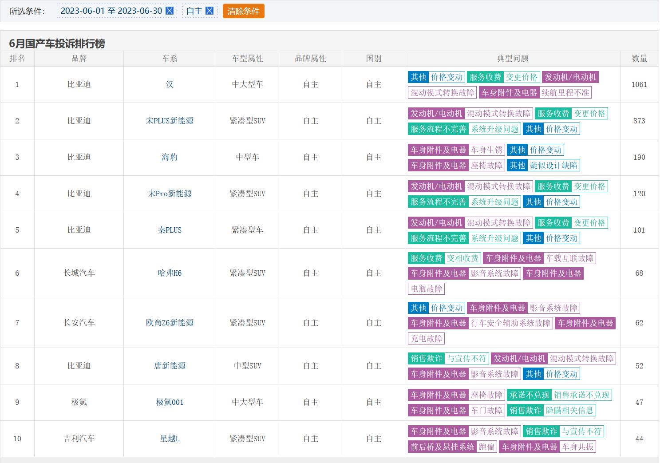Select the 车身生锈 tag in the 海豹 row
This screenshot has height=463, width=660.
pos(487,150)
